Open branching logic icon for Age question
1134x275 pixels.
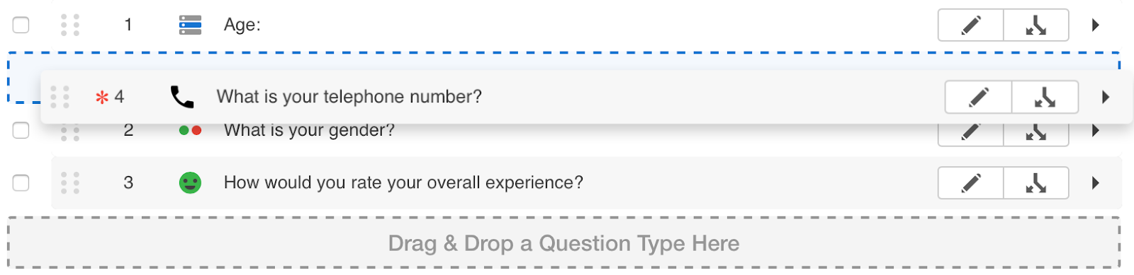[1036, 25]
